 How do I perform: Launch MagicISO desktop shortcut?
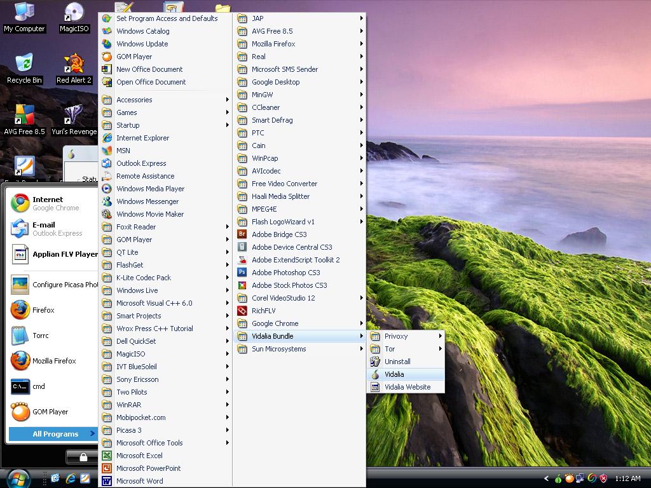tap(74, 17)
